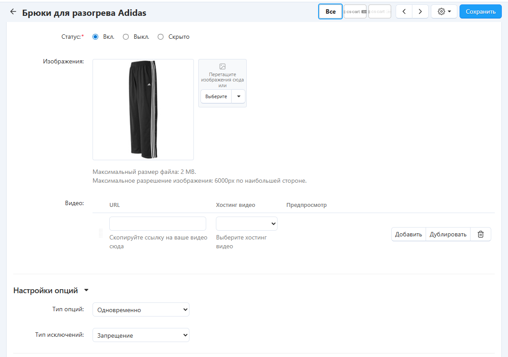
Task: Click the URL column header
Action: tap(115, 205)
